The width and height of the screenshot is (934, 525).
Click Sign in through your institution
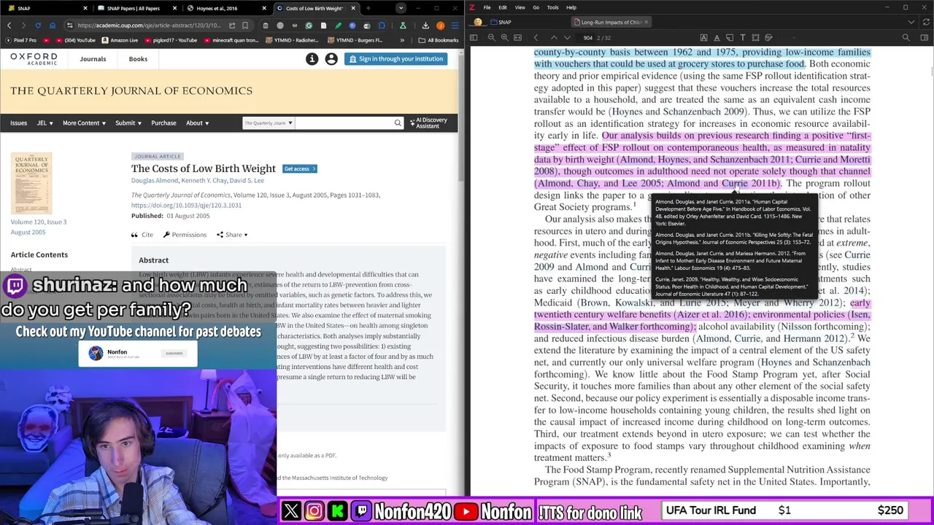[396, 59]
